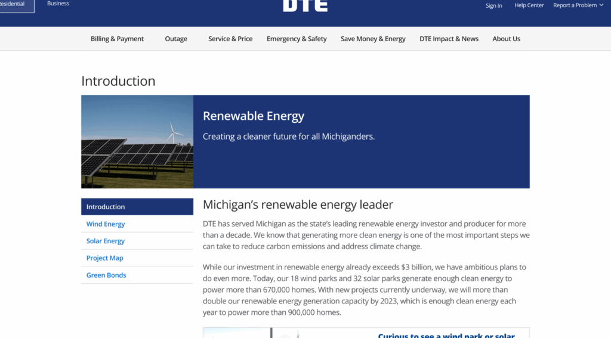Open the Save Money & Energy menu
611x338 pixels.
373,39
